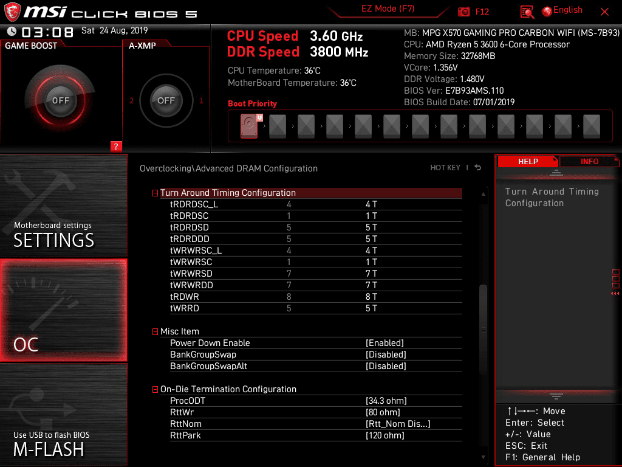Click the back arrow next to HOT KEY
The height and width of the screenshot is (467, 622).
click(478, 168)
